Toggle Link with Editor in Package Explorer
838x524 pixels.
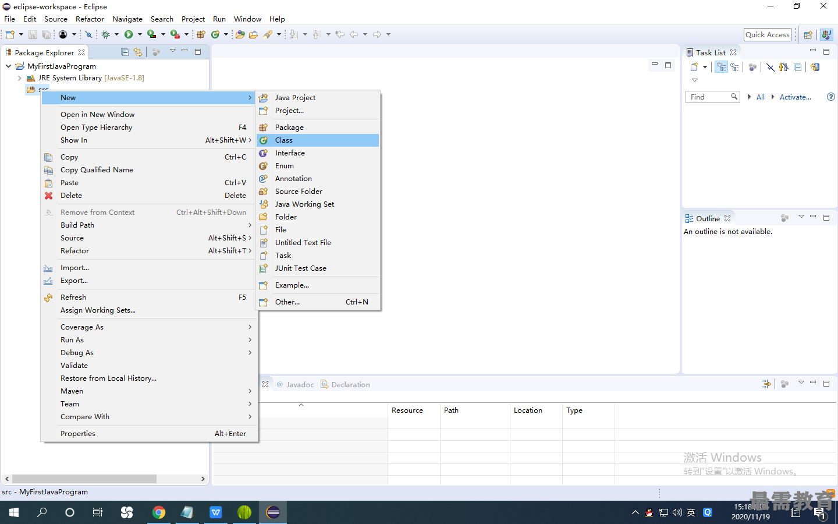point(138,52)
